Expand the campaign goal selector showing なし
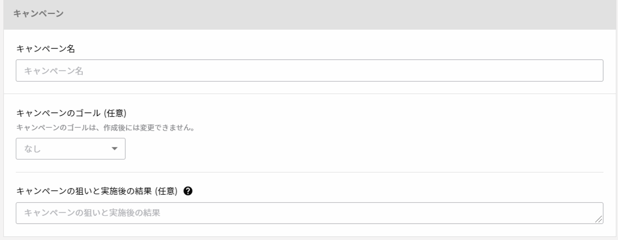The width and height of the screenshot is (618, 240). click(x=71, y=149)
